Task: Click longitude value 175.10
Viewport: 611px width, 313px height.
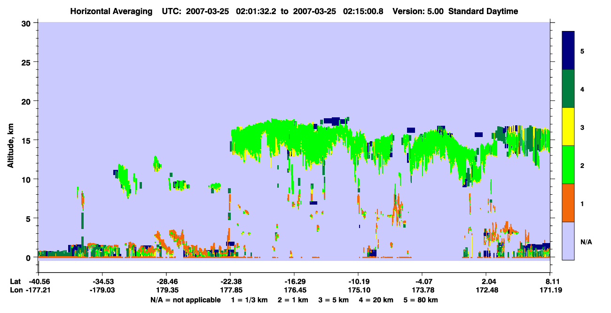Action: coord(358,290)
